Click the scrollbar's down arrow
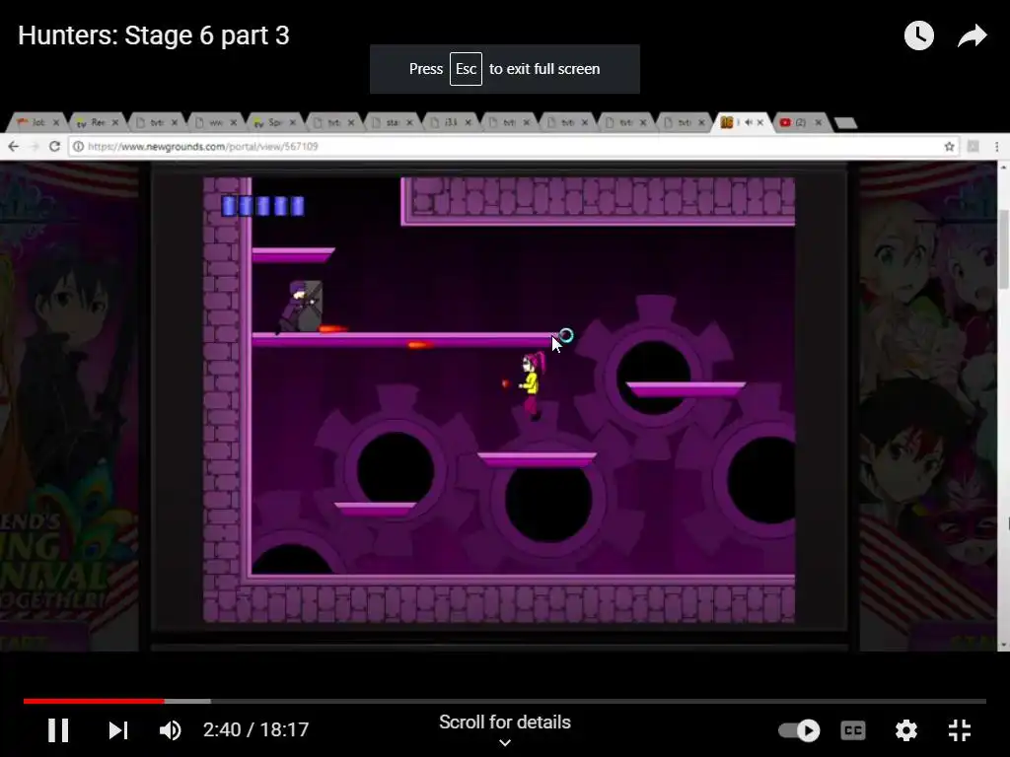Viewport: 1010px width, 757px height. (x=1003, y=645)
